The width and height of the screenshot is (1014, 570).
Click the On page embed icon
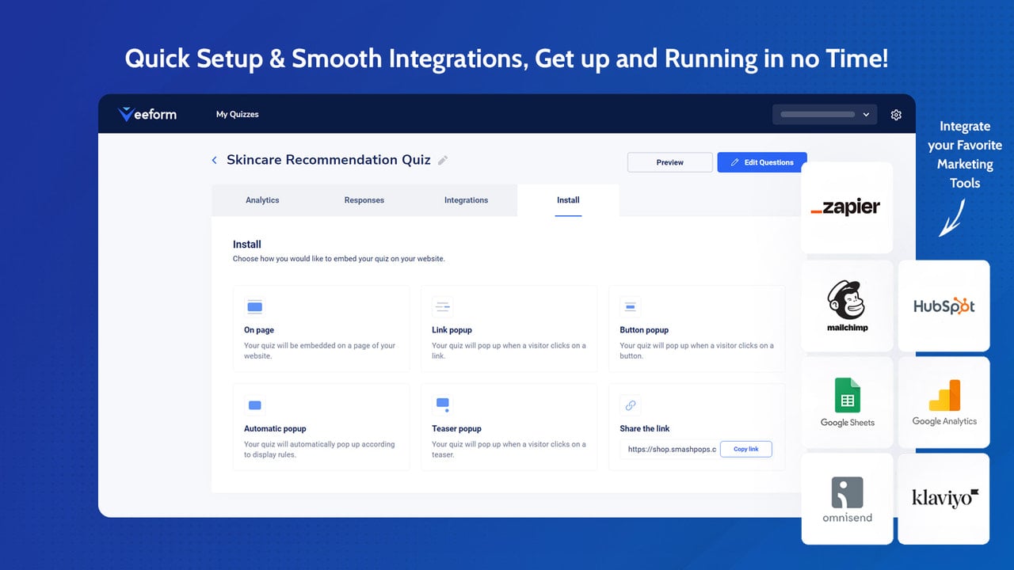[254, 307]
